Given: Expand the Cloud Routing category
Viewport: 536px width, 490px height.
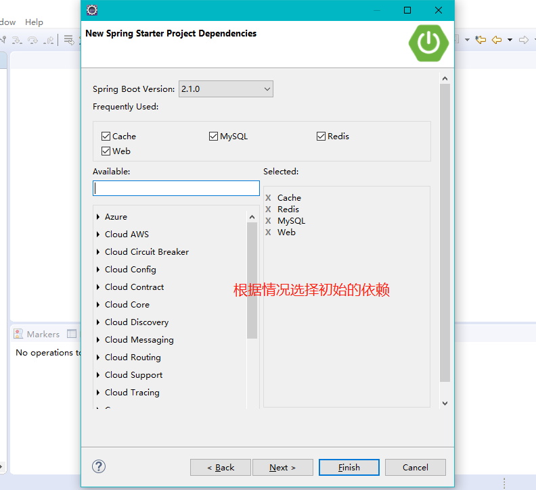Looking at the screenshot, I should tap(98, 358).
